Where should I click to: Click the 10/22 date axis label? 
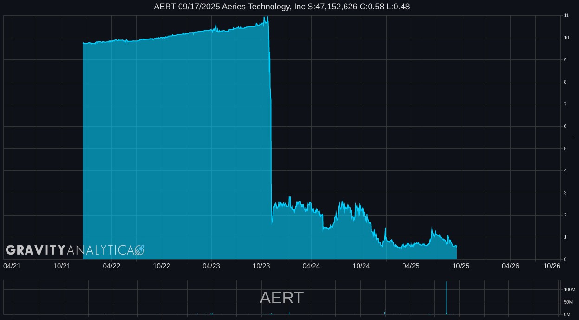[x=162, y=266]
